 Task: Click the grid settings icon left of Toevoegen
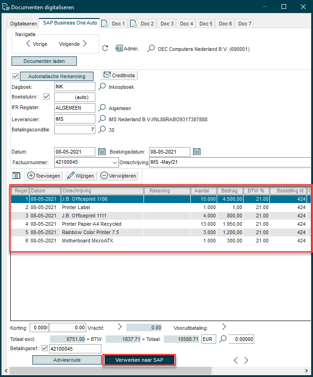16,176
